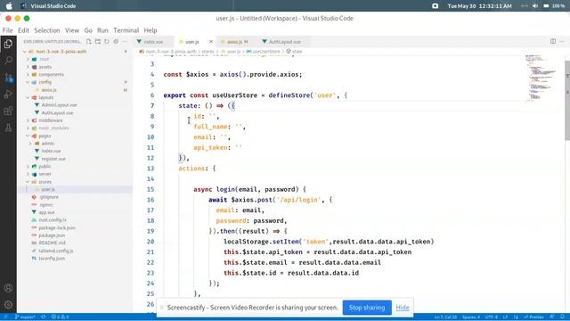The height and width of the screenshot is (321, 570).
Task: Click screen recording camera icon in menu bar
Action: click(435, 6)
